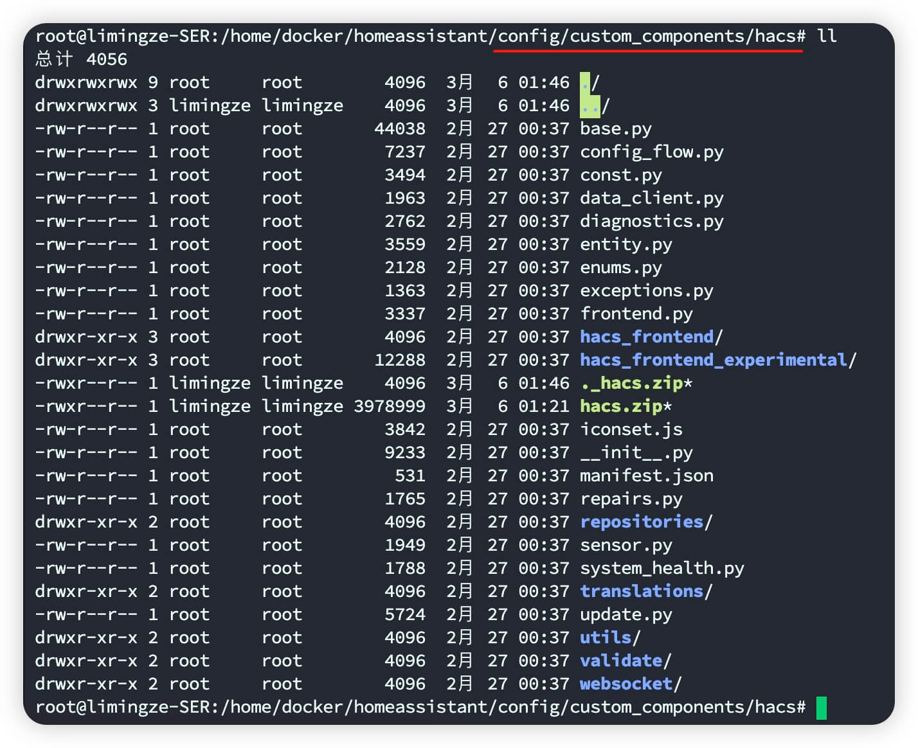Click size 5724 of update.py
918x748 pixels.
point(404,615)
